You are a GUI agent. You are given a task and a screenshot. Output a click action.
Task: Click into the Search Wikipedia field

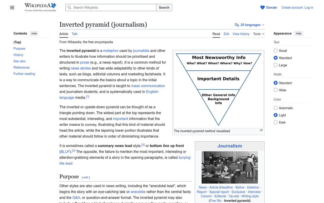111,8
